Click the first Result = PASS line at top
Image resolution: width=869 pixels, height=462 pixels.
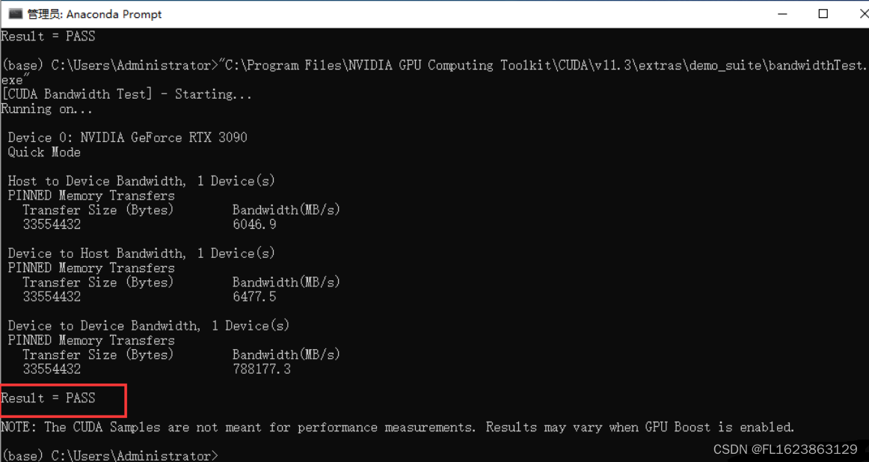pyautogui.click(x=49, y=36)
